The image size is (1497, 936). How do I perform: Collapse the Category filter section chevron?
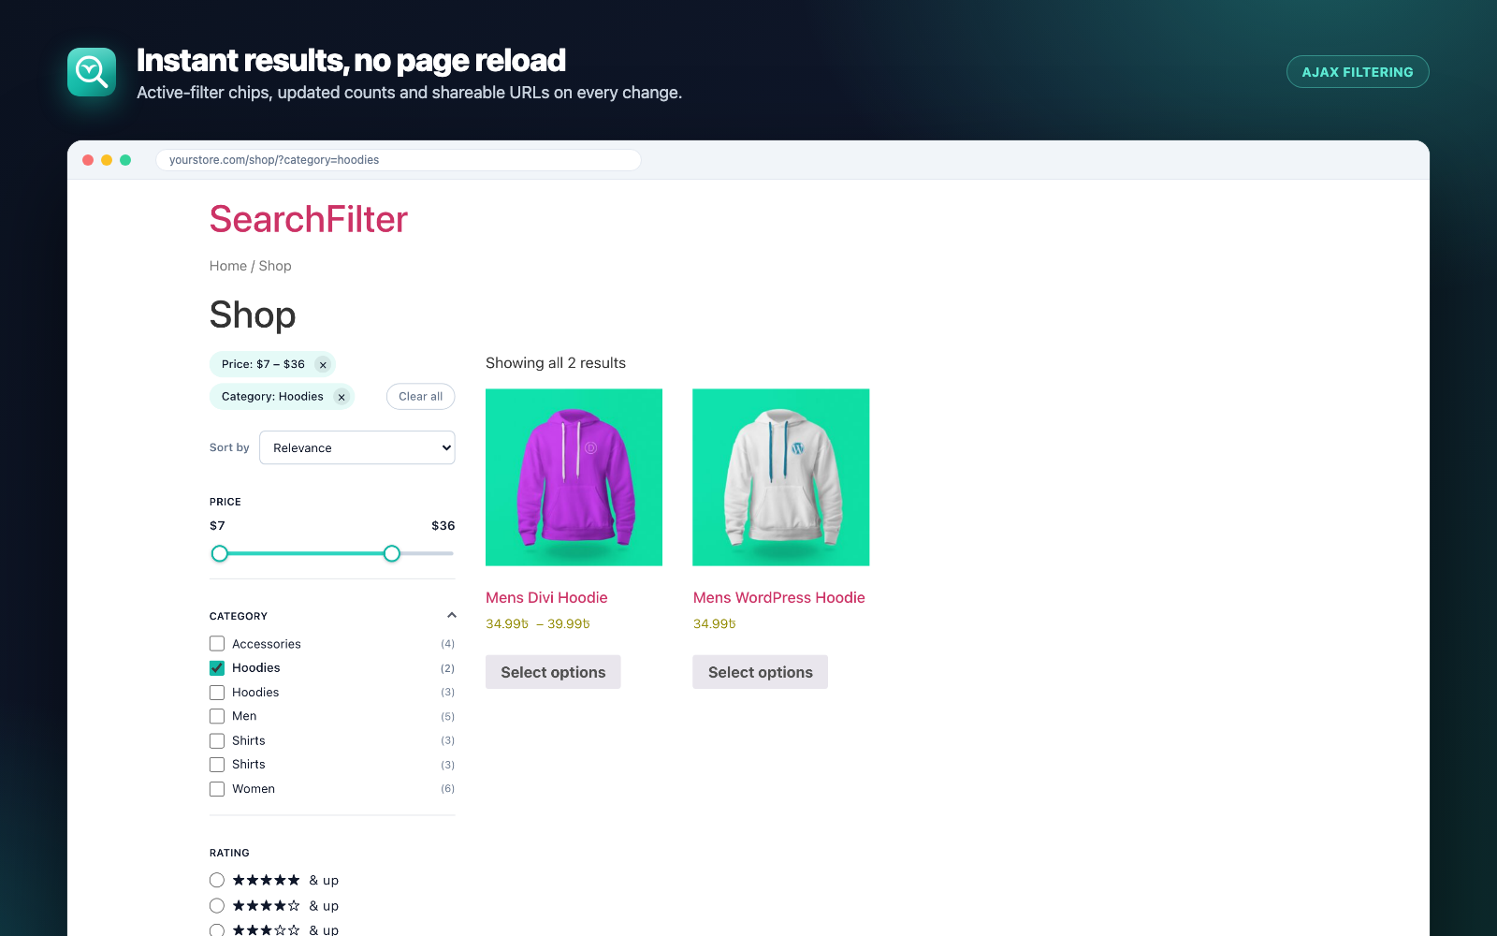point(451,615)
